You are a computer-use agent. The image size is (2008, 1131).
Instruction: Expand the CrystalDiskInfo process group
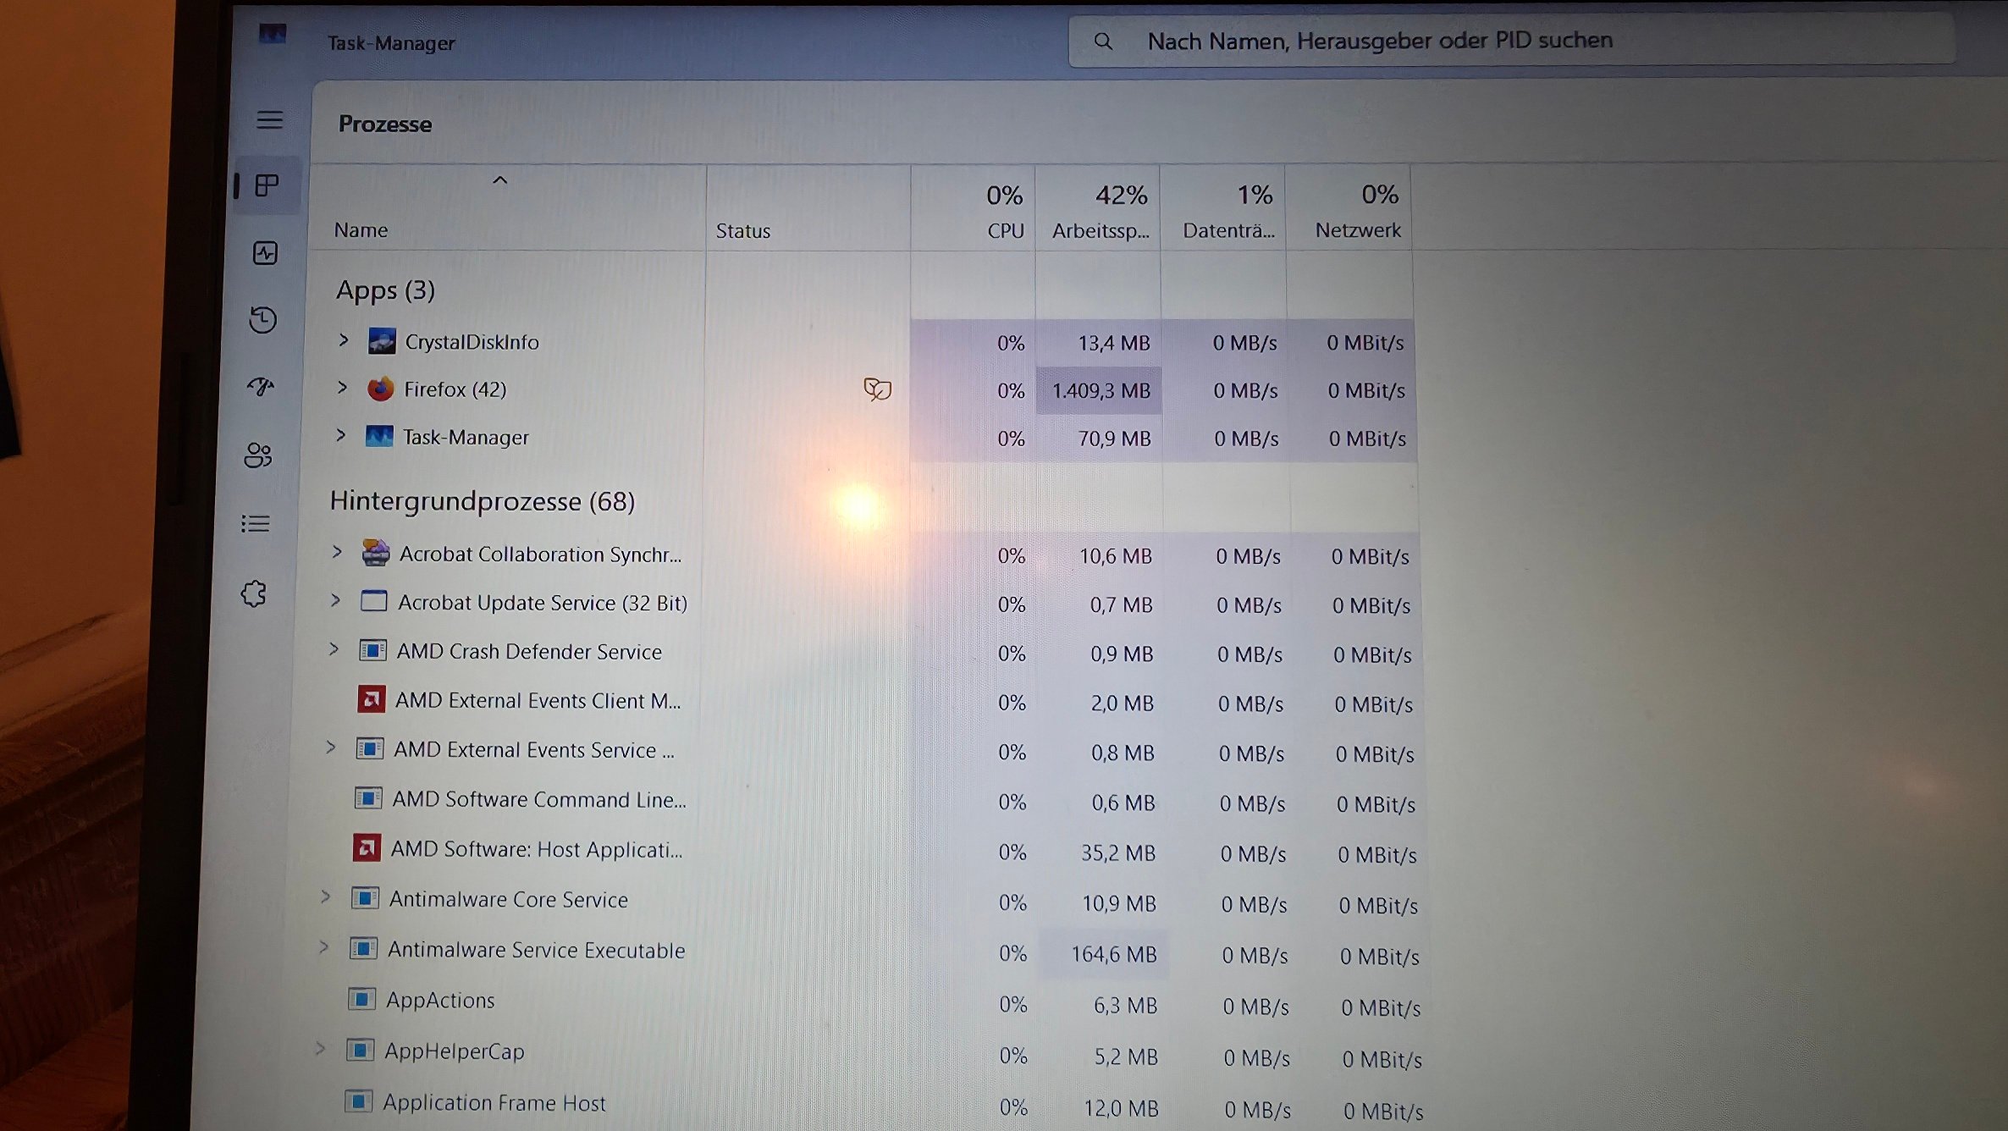tap(343, 340)
